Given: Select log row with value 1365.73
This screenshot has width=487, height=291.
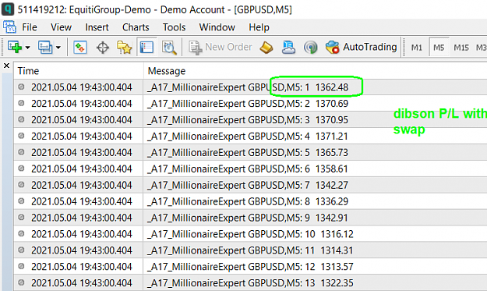Looking at the screenshot, I should [250, 153].
